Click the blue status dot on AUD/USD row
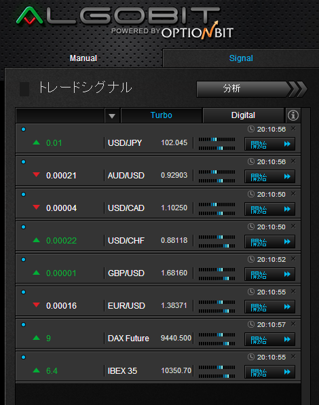The width and height of the screenshot is (319, 405). [x=23, y=161]
